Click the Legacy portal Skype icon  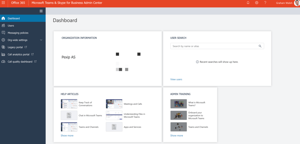[x=3, y=47]
